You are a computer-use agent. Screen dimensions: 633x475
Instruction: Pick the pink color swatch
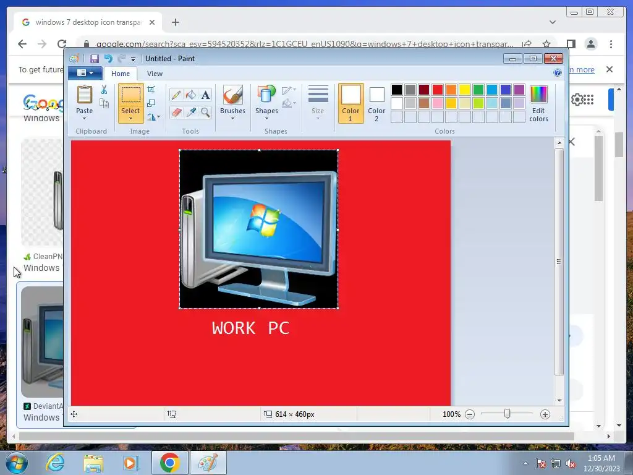(438, 103)
